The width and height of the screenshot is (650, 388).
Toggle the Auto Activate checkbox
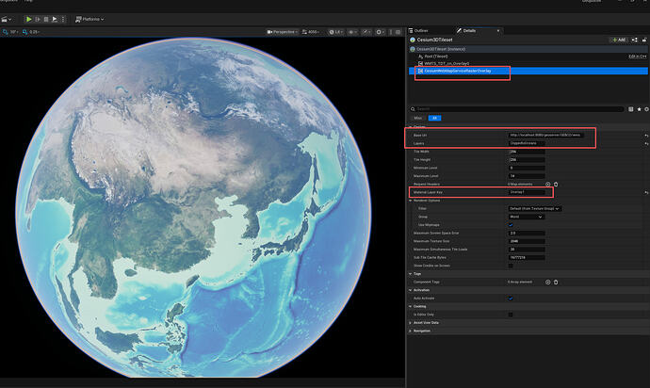tap(511, 299)
